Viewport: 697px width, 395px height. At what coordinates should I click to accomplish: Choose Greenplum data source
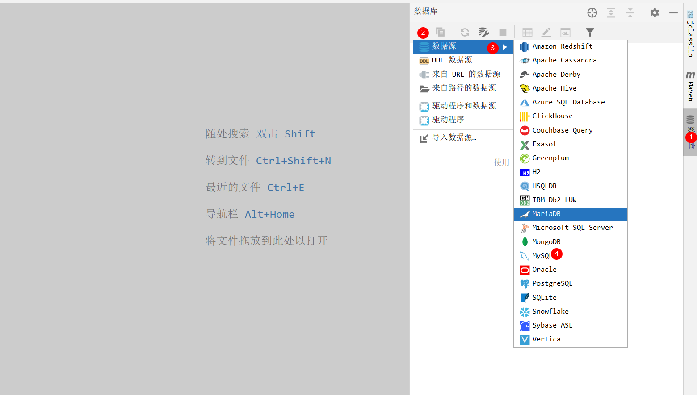[x=571, y=158]
